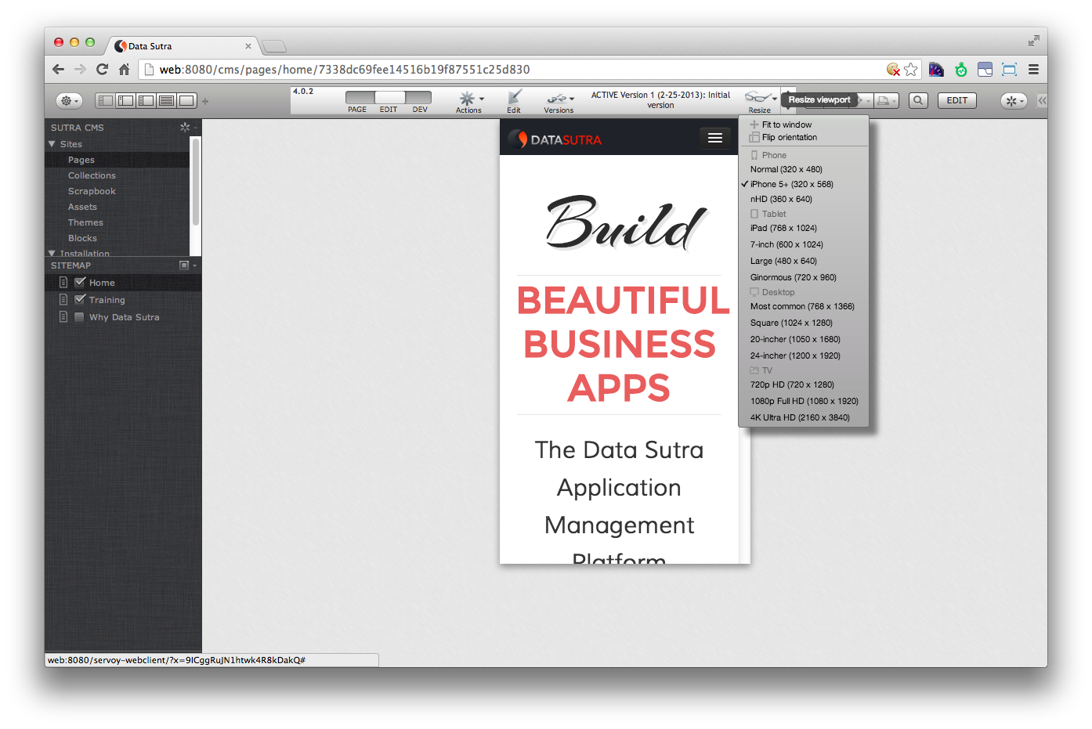Open the SUTRA CMS asterisk menu
This screenshot has width=1092, height=729.
(x=187, y=127)
